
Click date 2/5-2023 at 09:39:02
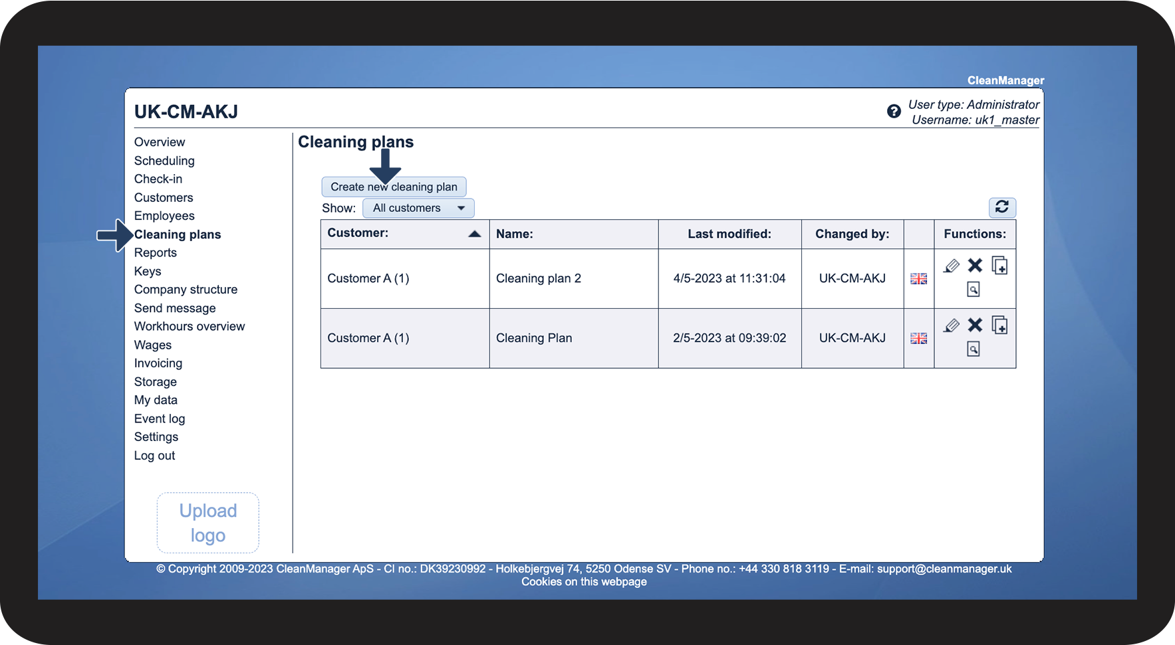(729, 338)
